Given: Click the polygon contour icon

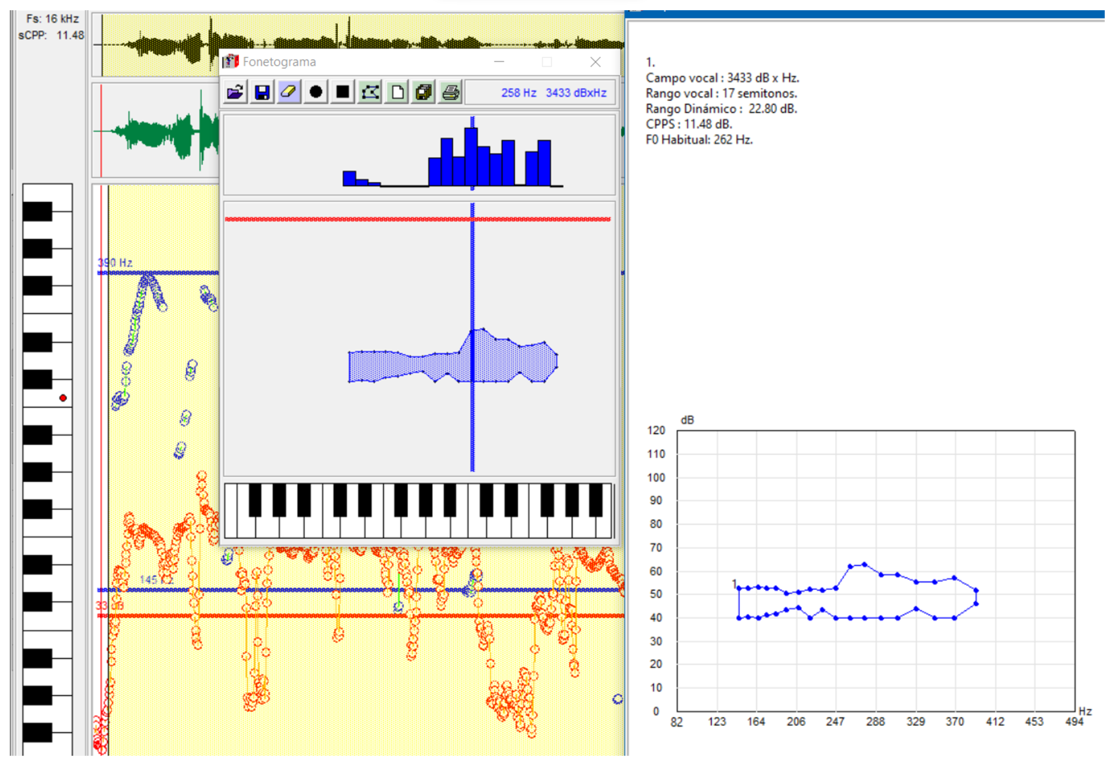Looking at the screenshot, I should click(x=370, y=92).
